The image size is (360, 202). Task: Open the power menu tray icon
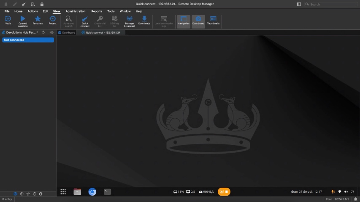coord(352,192)
